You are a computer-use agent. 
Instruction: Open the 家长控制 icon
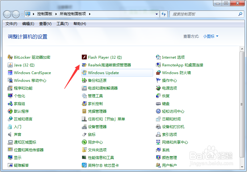84,103
